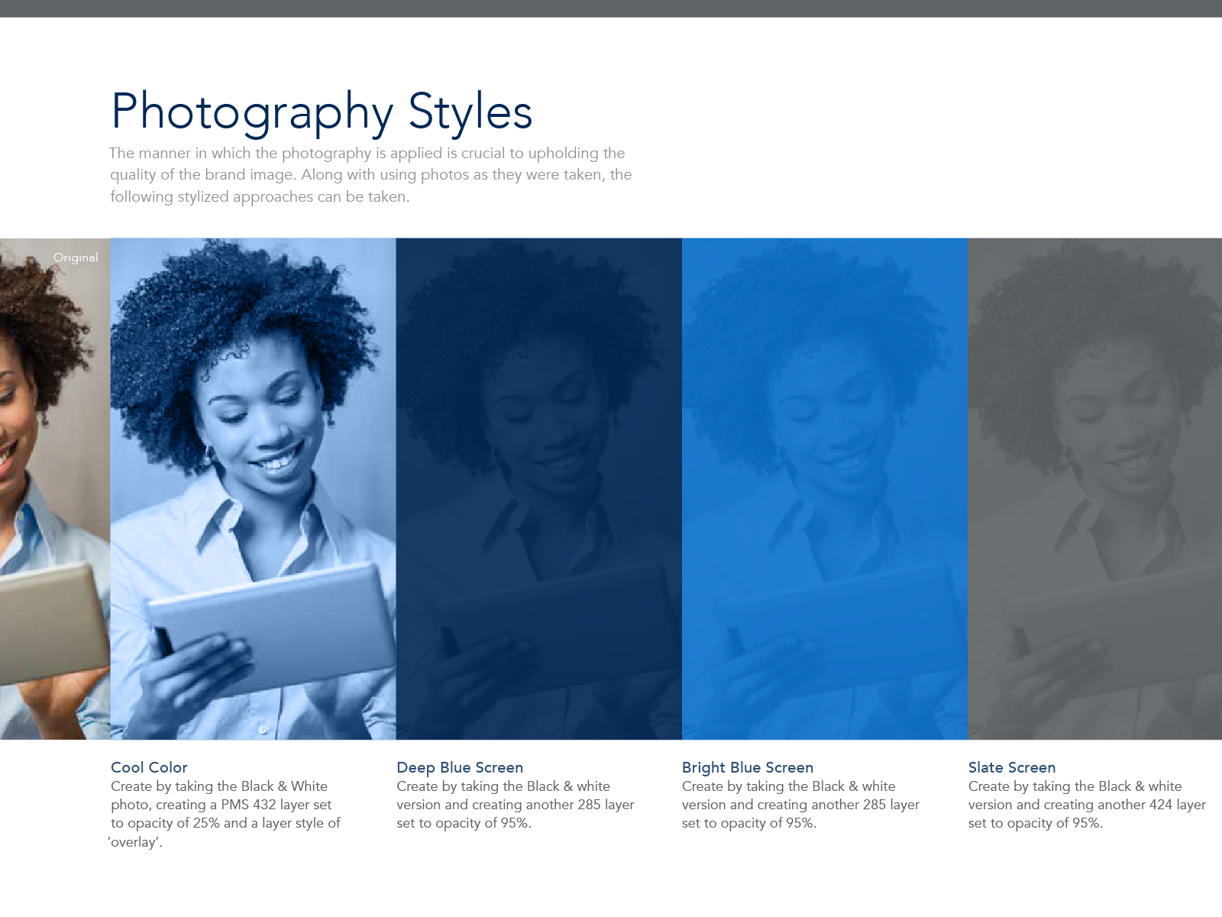
Task: Click the "Original" label on the first photo
Action: 76,258
